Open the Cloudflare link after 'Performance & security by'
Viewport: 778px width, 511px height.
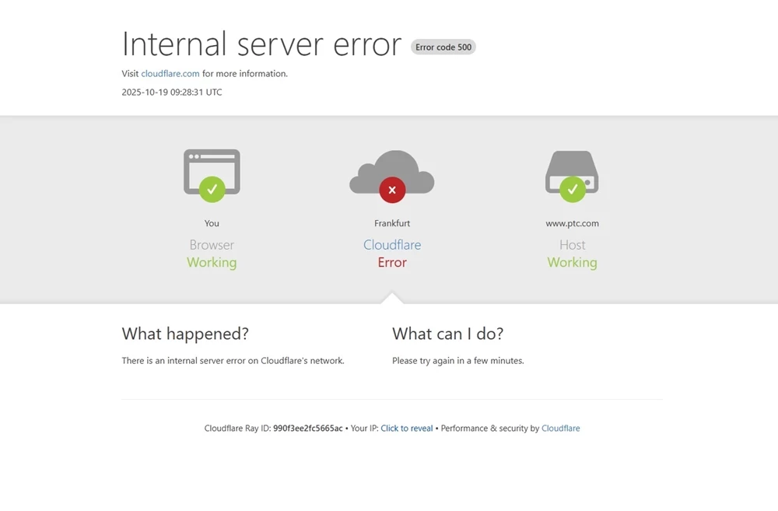(560, 428)
